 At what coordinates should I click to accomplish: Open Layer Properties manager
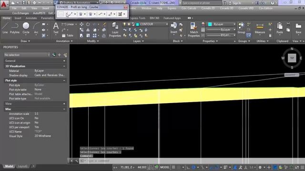coord(115,29)
